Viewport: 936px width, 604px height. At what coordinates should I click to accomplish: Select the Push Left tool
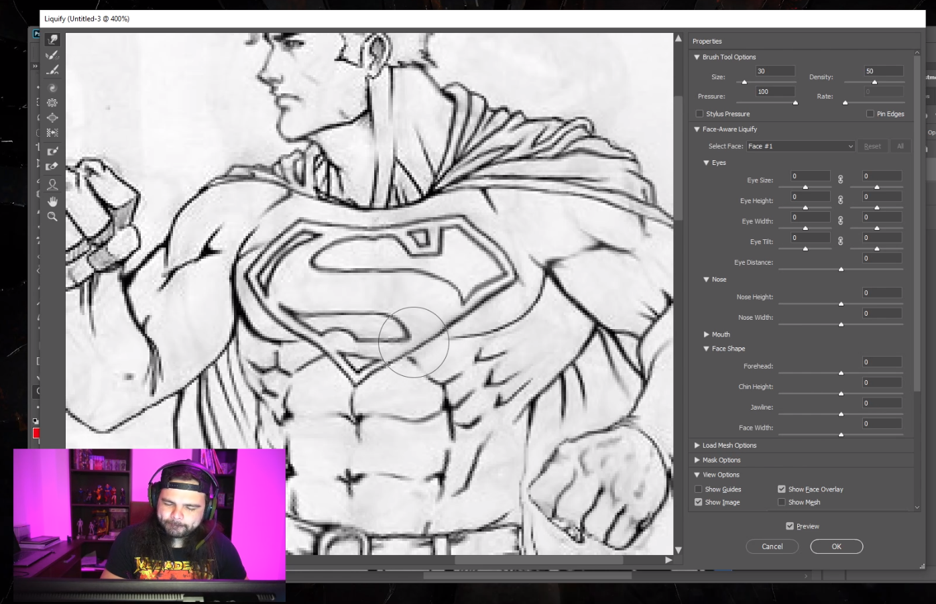52,133
